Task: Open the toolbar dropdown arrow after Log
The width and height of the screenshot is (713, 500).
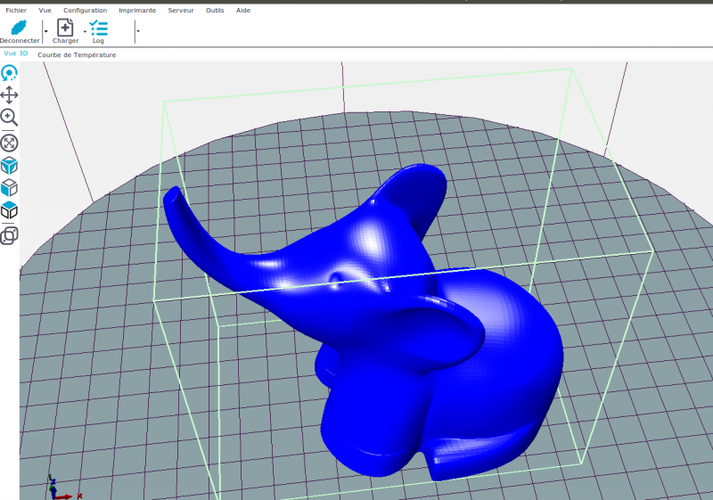Action: (138, 31)
